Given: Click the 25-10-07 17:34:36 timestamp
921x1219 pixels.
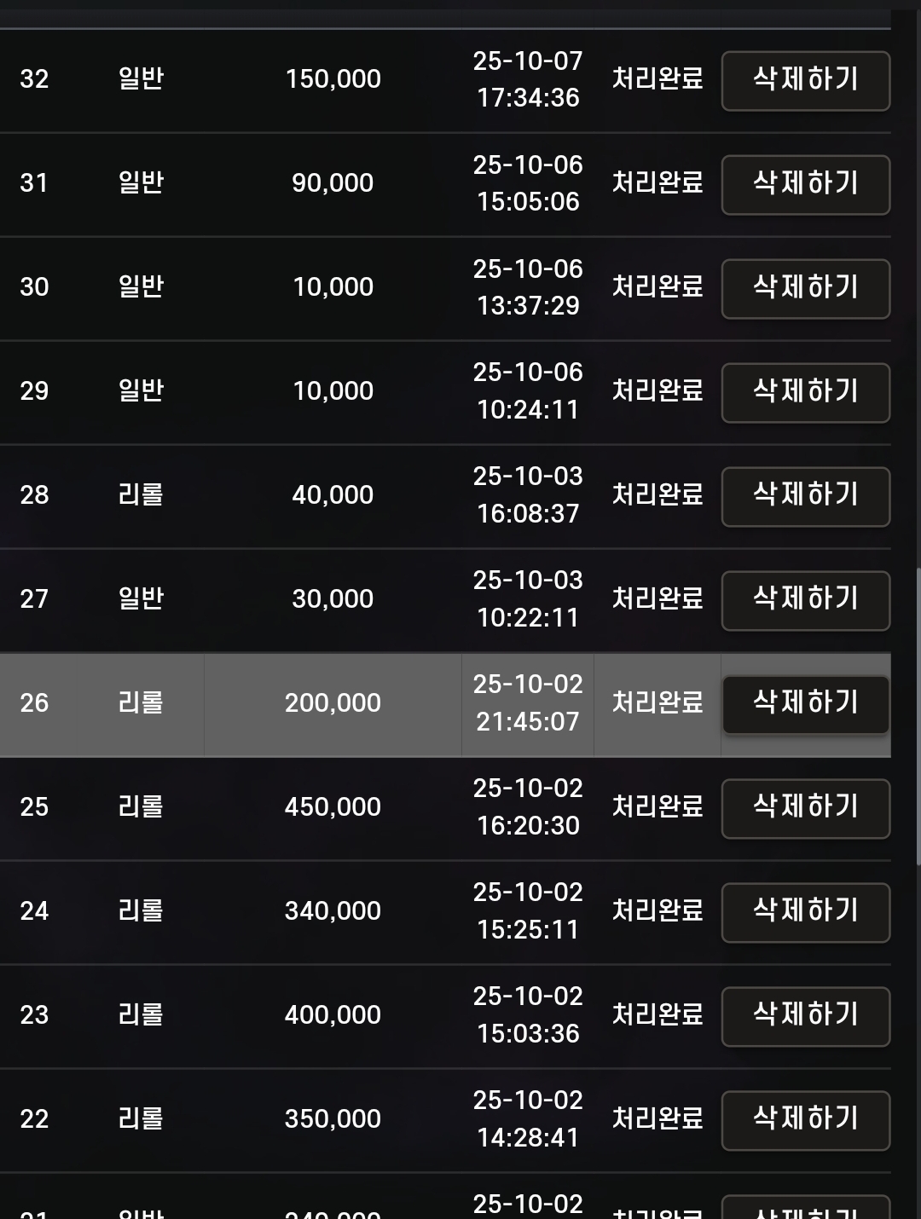Looking at the screenshot, I should (528, 79).
